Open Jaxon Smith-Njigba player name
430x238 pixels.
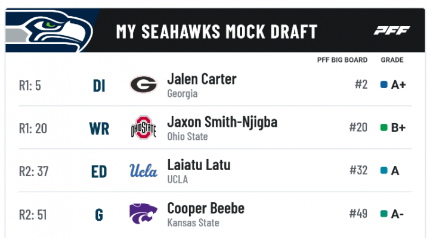coord(222,123)
